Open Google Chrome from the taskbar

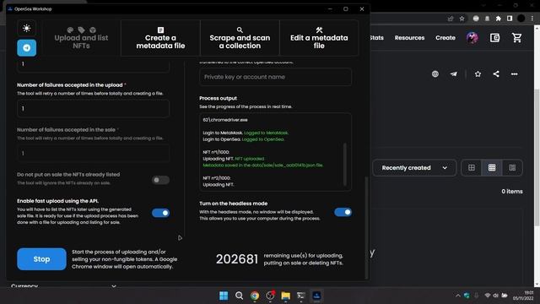(255, 296)
